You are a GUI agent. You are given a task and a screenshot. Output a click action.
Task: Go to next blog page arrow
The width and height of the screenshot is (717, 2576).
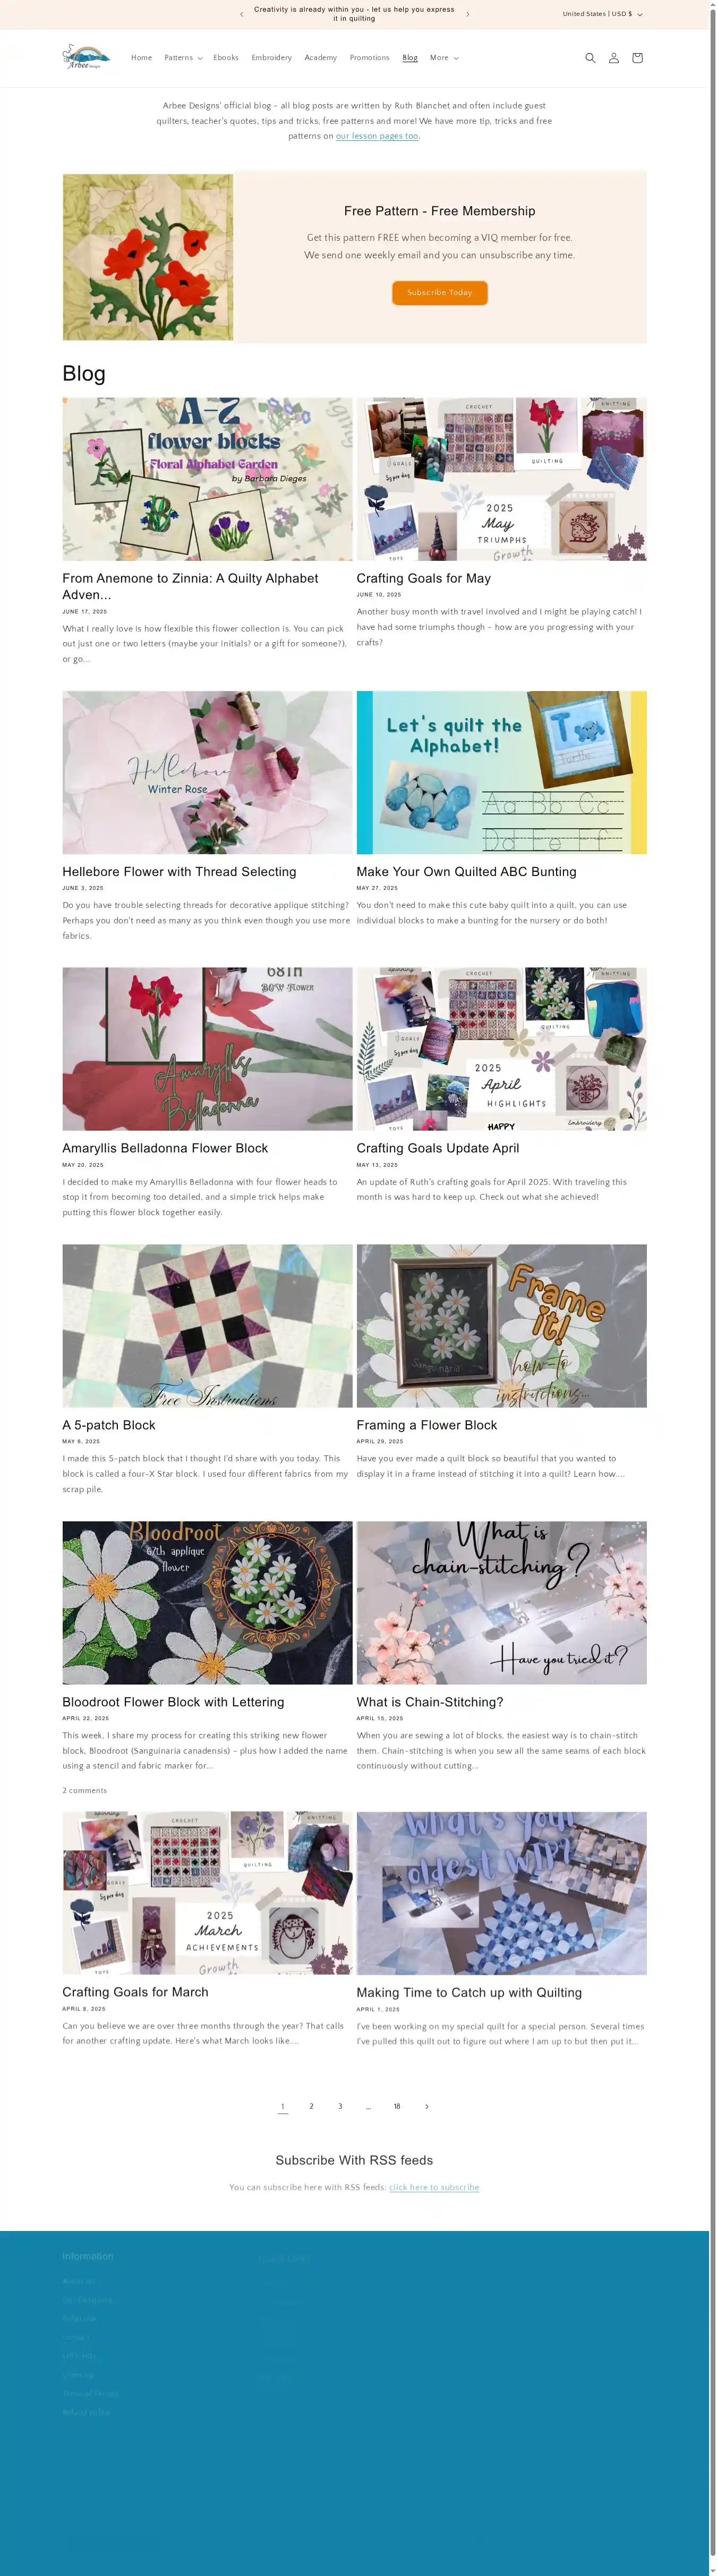(426, 2106)
